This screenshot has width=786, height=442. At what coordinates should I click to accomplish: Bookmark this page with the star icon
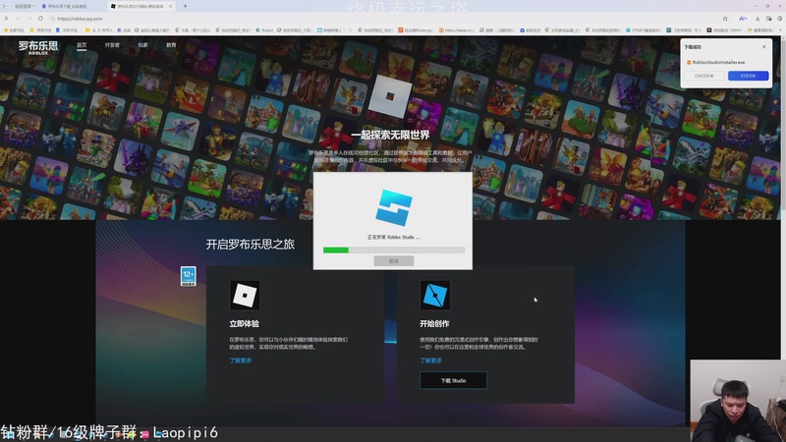(x=725, y=19)
